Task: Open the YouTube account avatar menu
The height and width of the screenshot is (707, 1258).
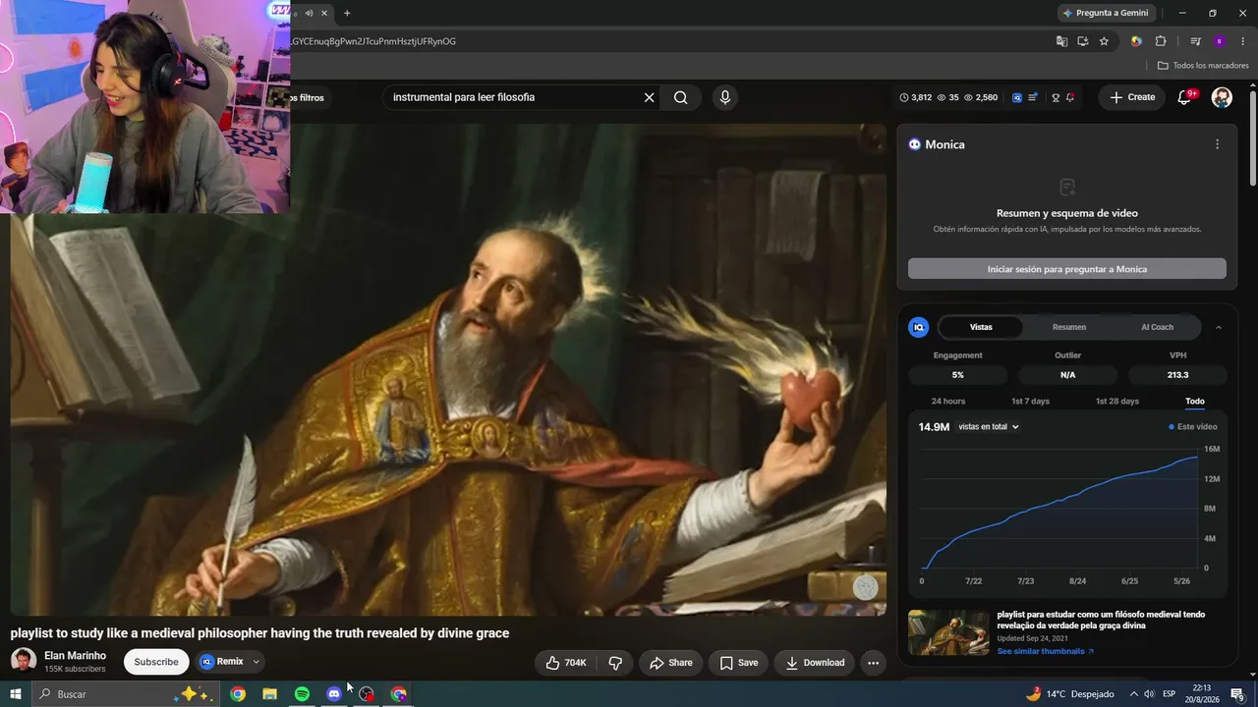Action: pos(1222,97)
